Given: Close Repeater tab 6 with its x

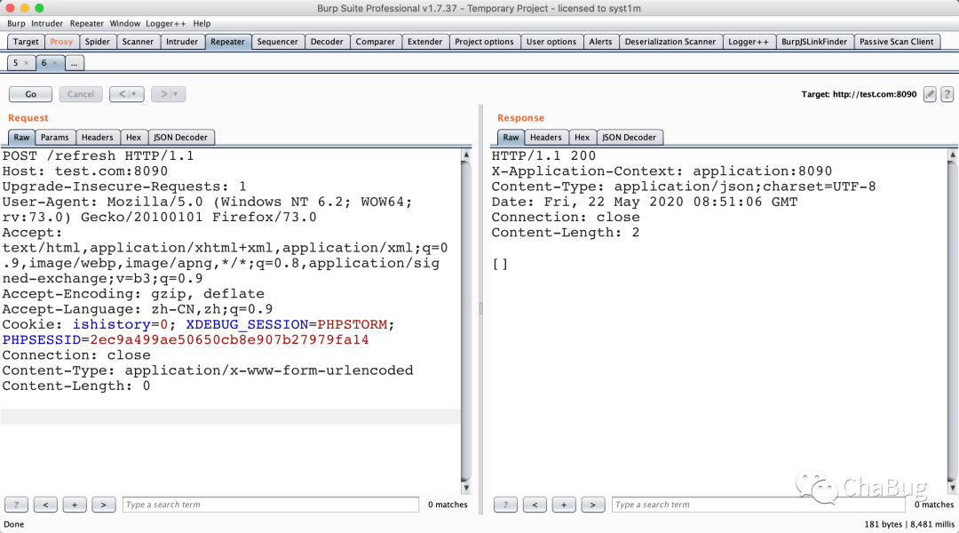Looking at the screenshot, I should pyautogui.click(x=54, y=63).
